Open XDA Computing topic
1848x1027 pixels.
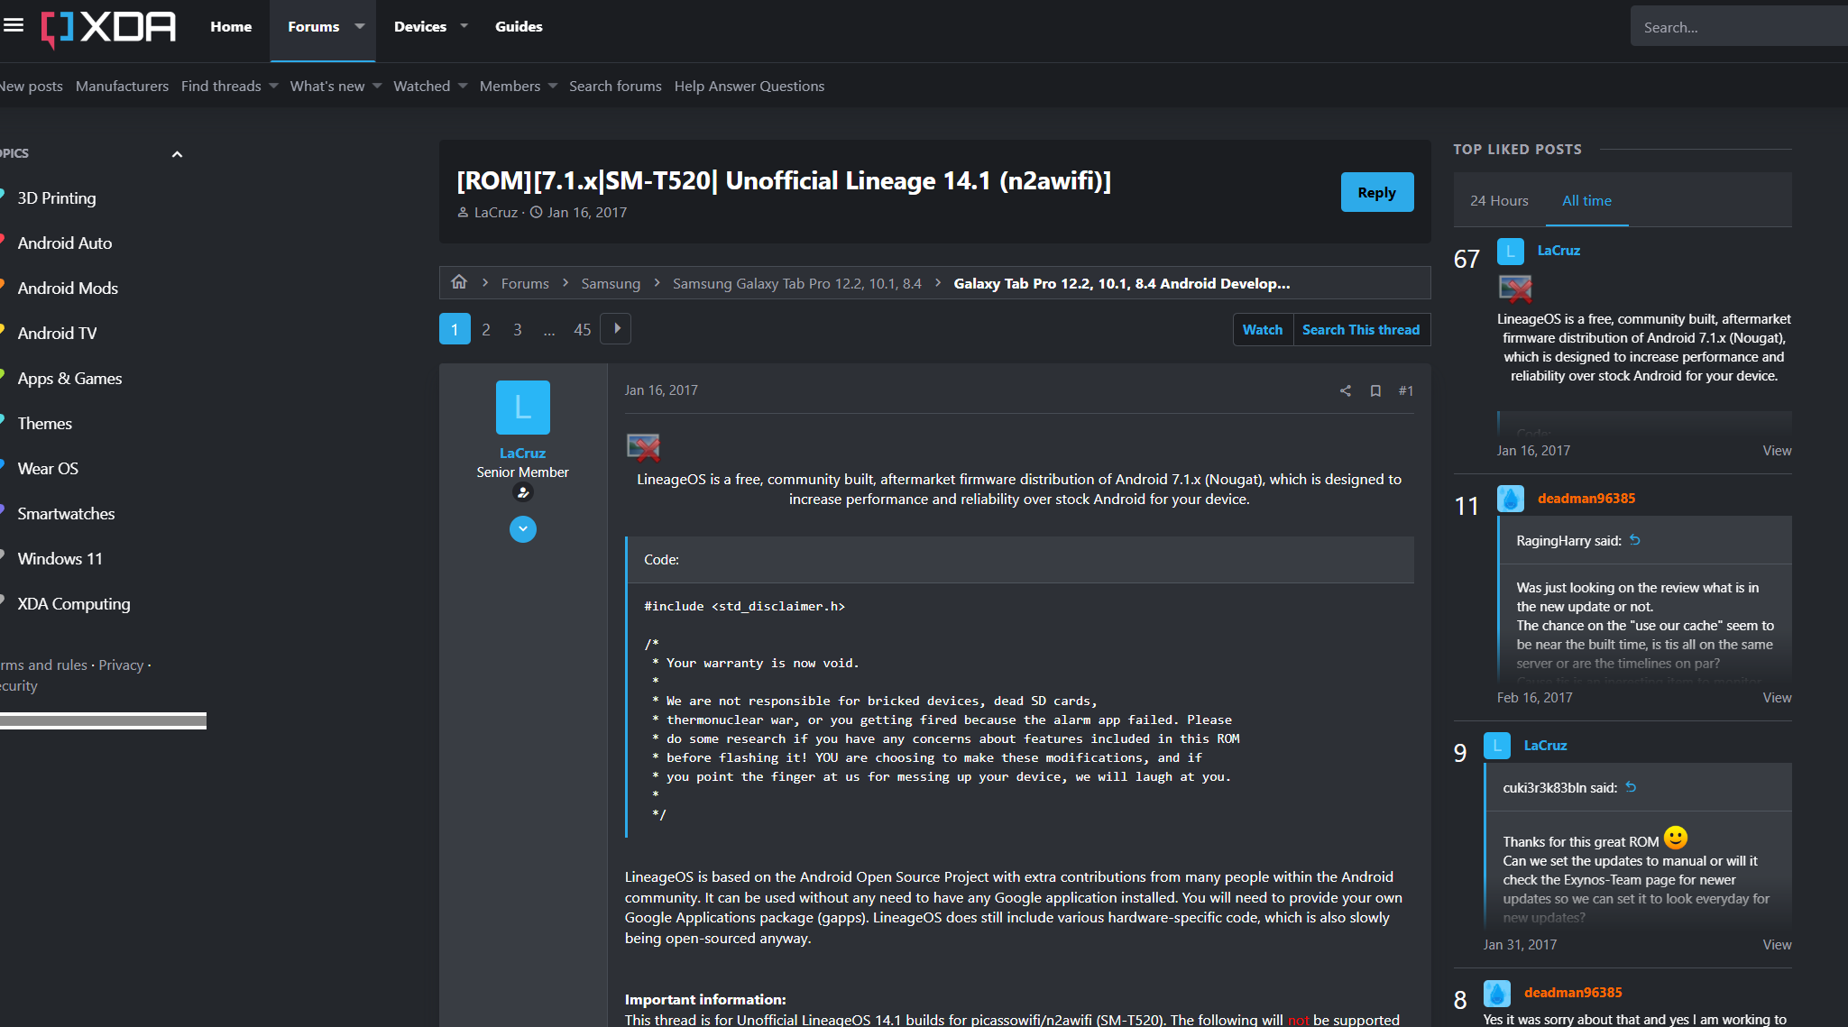74,604
